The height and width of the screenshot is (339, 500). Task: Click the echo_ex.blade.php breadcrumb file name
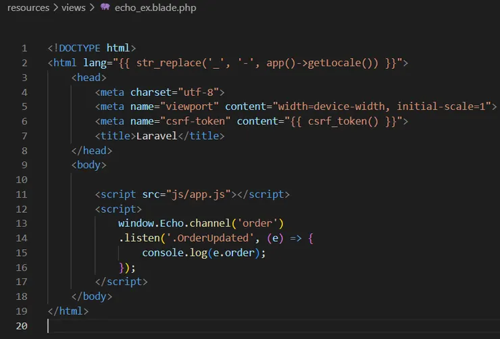155,7
